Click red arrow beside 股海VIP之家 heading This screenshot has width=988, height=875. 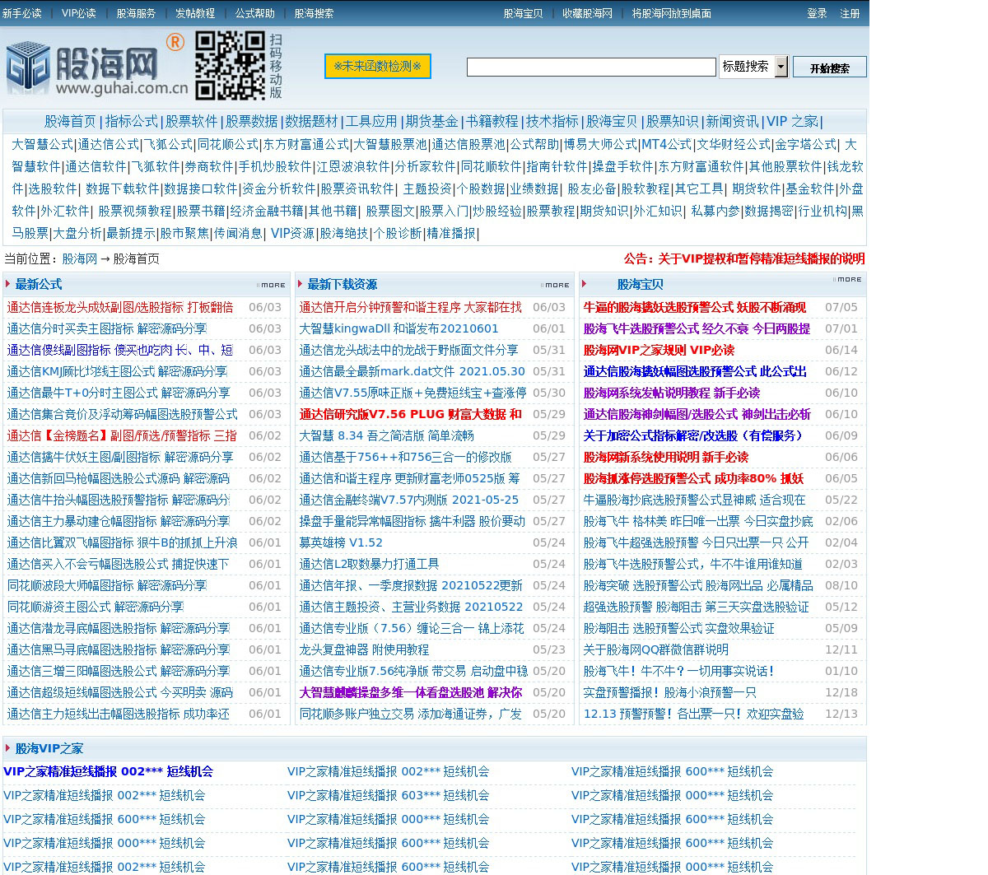click(x=8, y=748)
